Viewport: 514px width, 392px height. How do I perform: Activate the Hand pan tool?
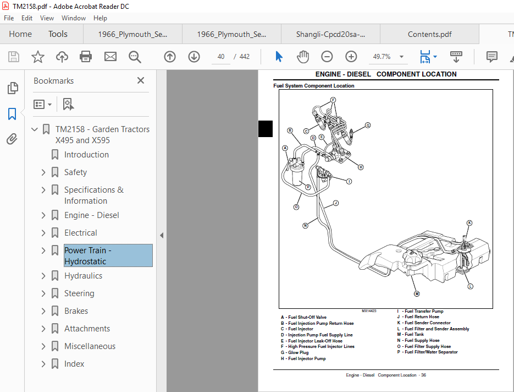pos(303,57)
